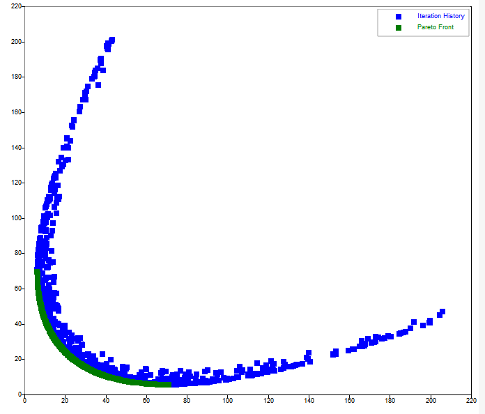Click the 200 tick label on y-axis
This screenshot has height=414, width=485.
(x=13, y=42)
